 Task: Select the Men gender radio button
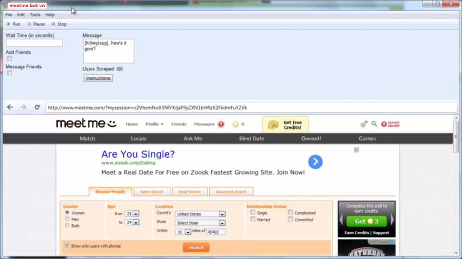[x=67, y=219]
